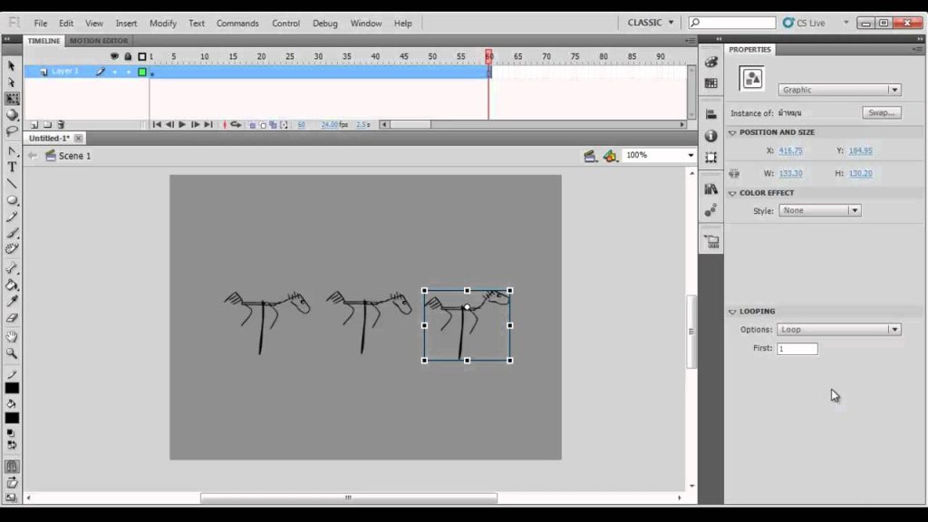Select the Lasso tool
928x522 pixels.
coord(12,130)
